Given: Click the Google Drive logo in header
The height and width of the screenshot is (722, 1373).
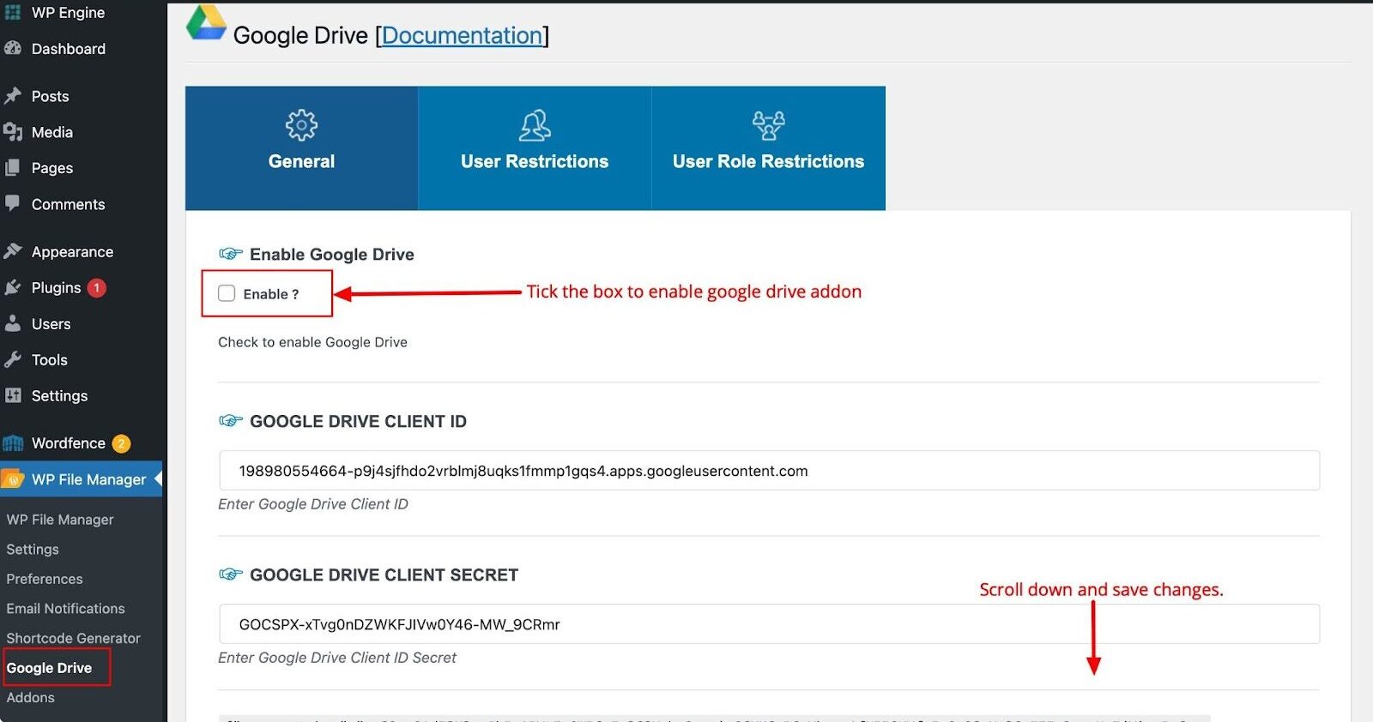Looking at the screenshot, I should click(x=207, y=23).
